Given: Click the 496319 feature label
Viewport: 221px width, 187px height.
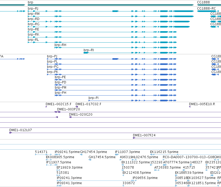Looking at the screenshot, I should click(126, 157).
